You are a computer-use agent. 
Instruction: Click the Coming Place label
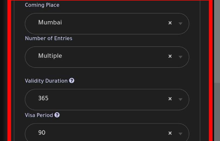pyautogui.click(x=42, y=5)
